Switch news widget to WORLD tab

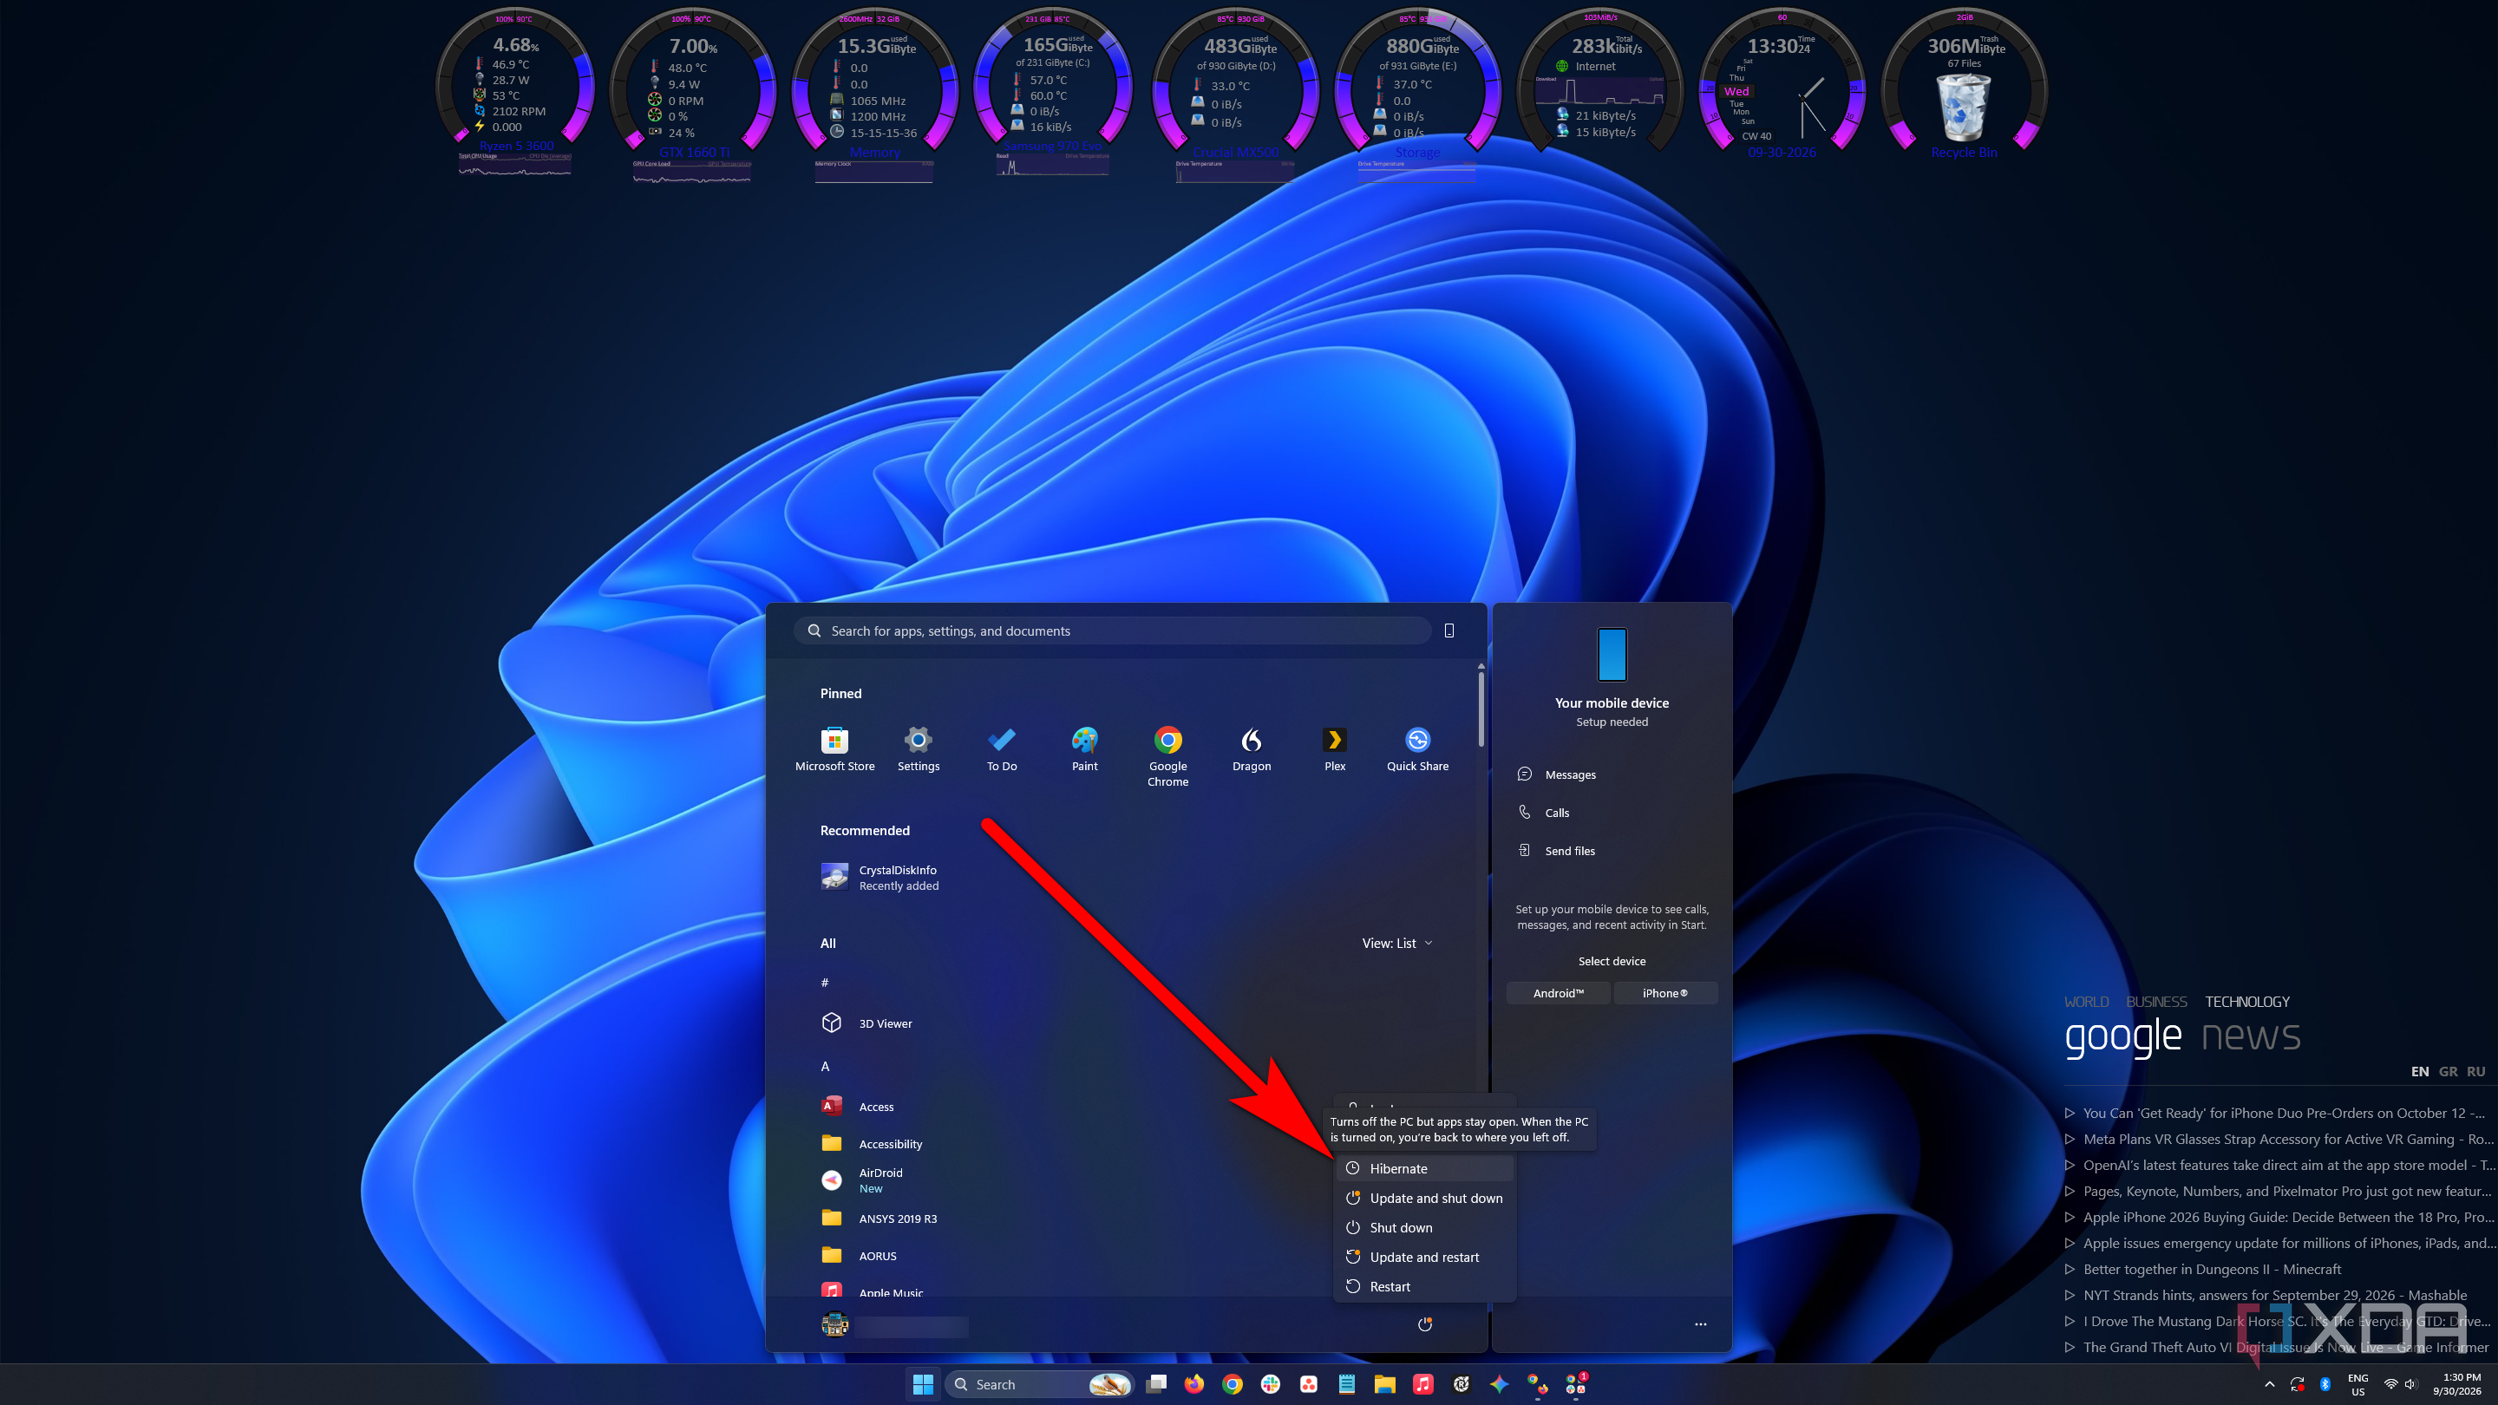coord(2086,1002)
